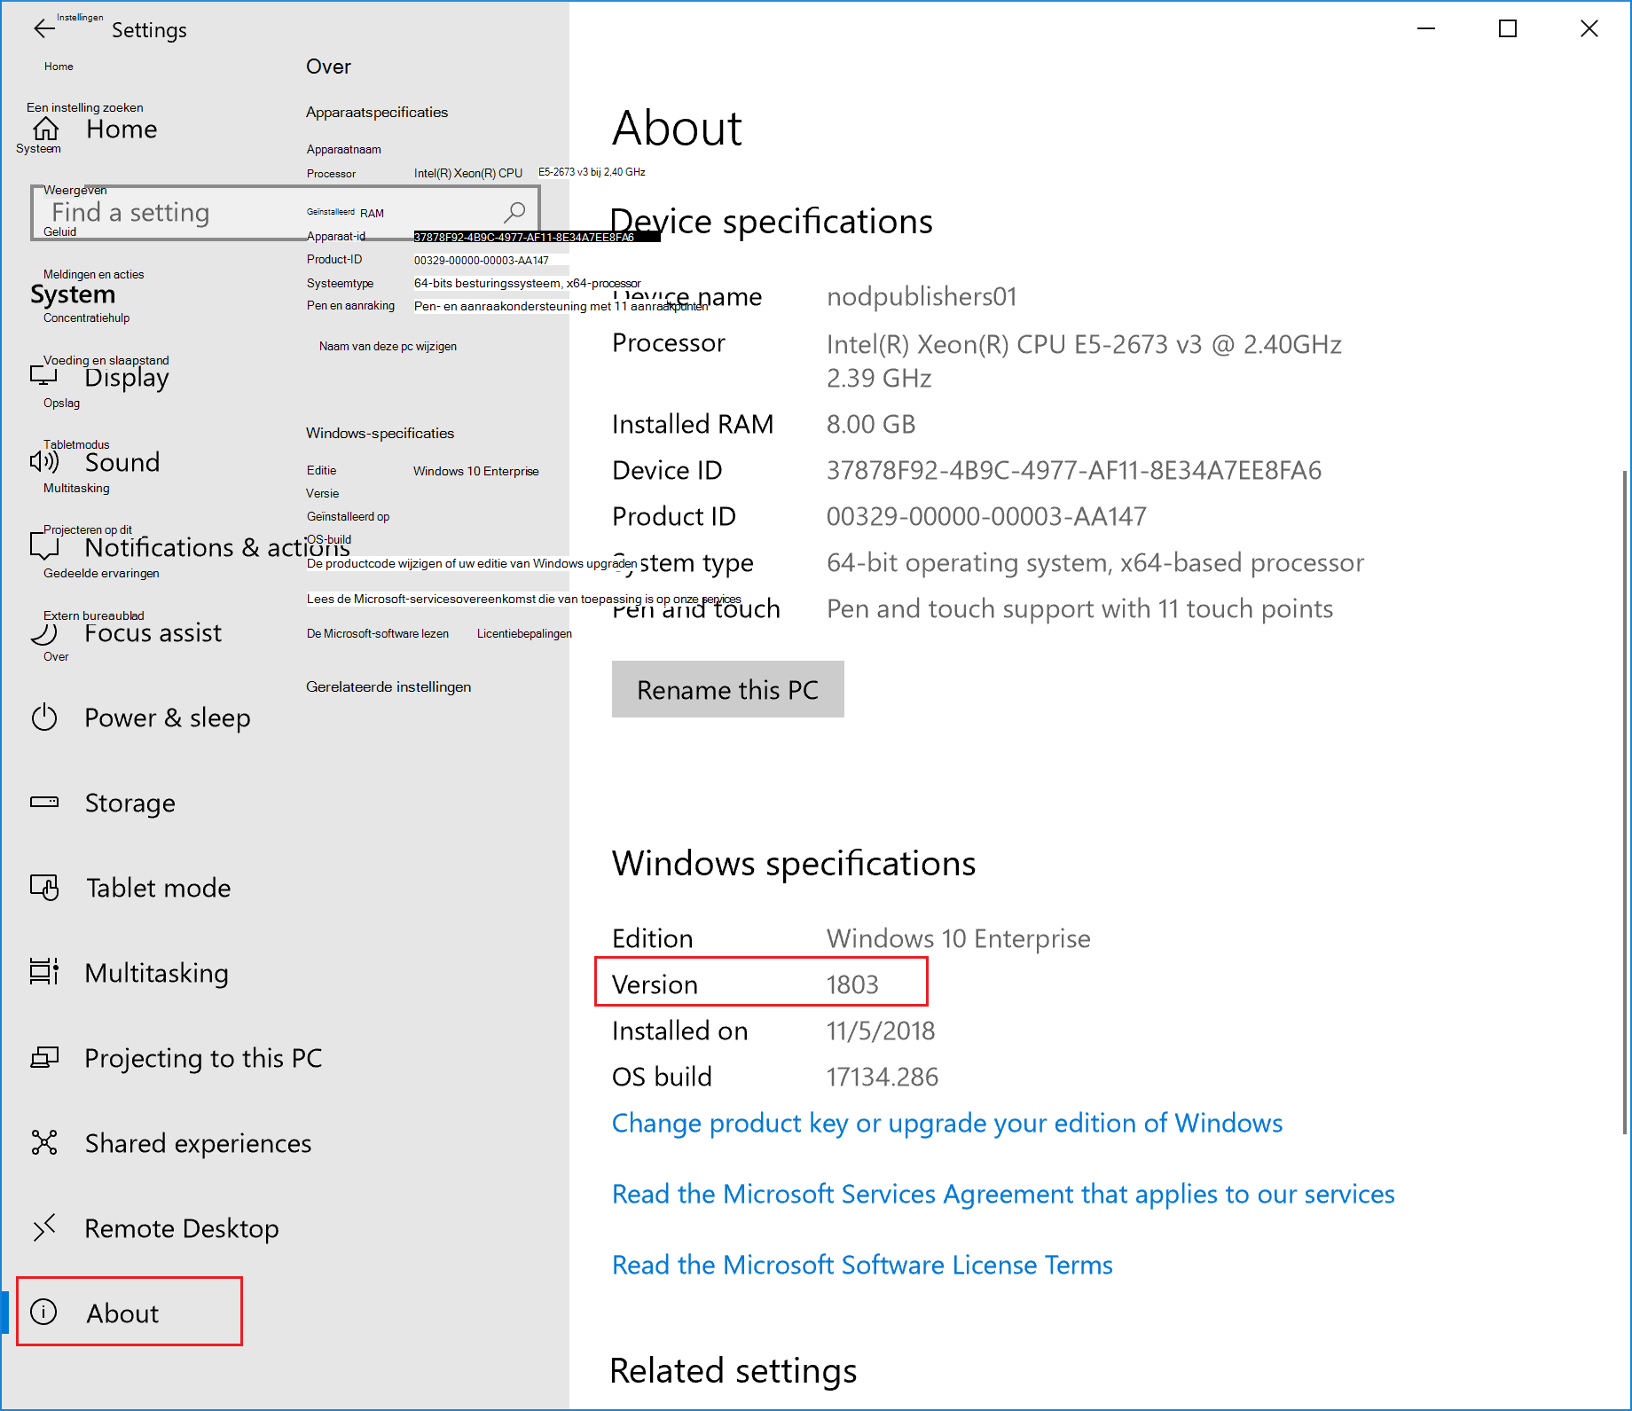Click the Remote Desktop icon
1632x1411 pixels.
point(44,1228)
